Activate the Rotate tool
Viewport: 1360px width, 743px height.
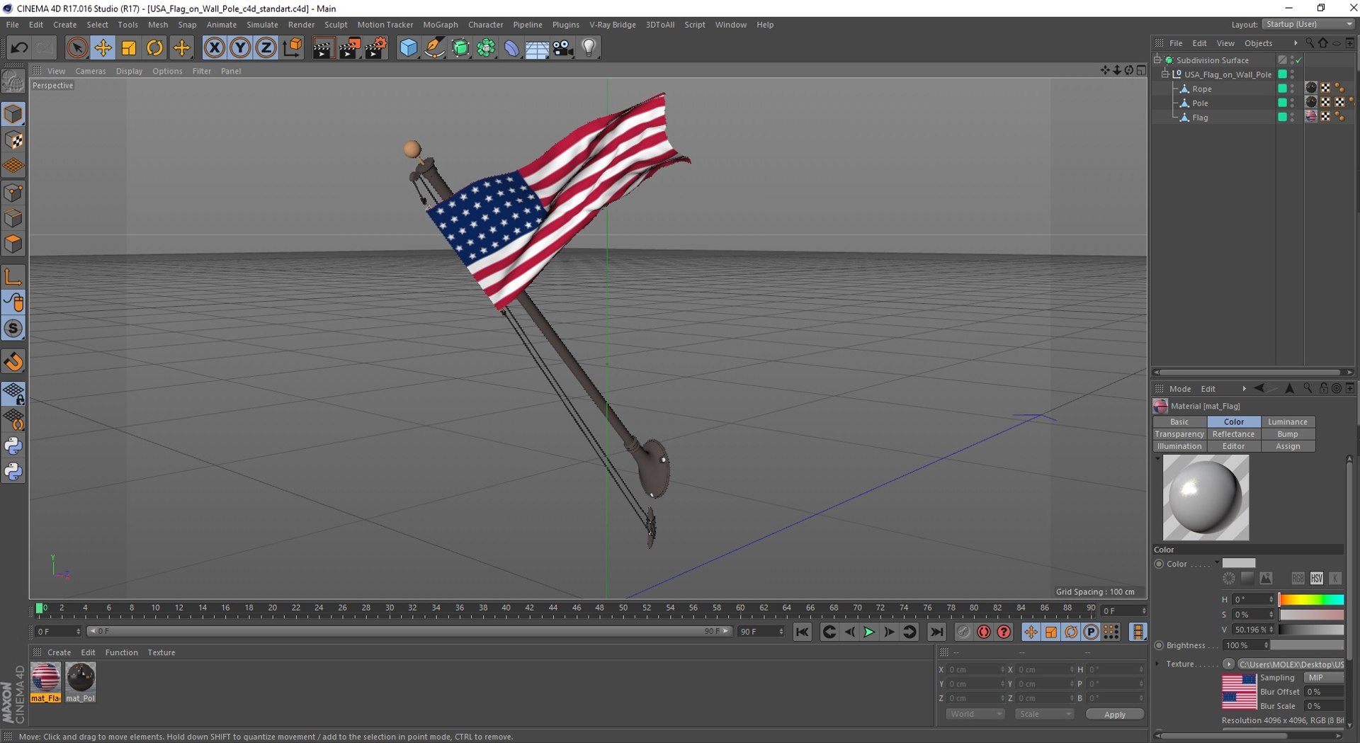(154, 47)
